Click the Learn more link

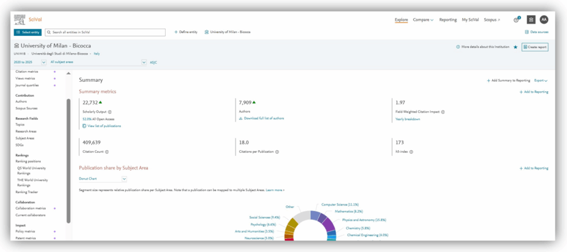(275, 190)
